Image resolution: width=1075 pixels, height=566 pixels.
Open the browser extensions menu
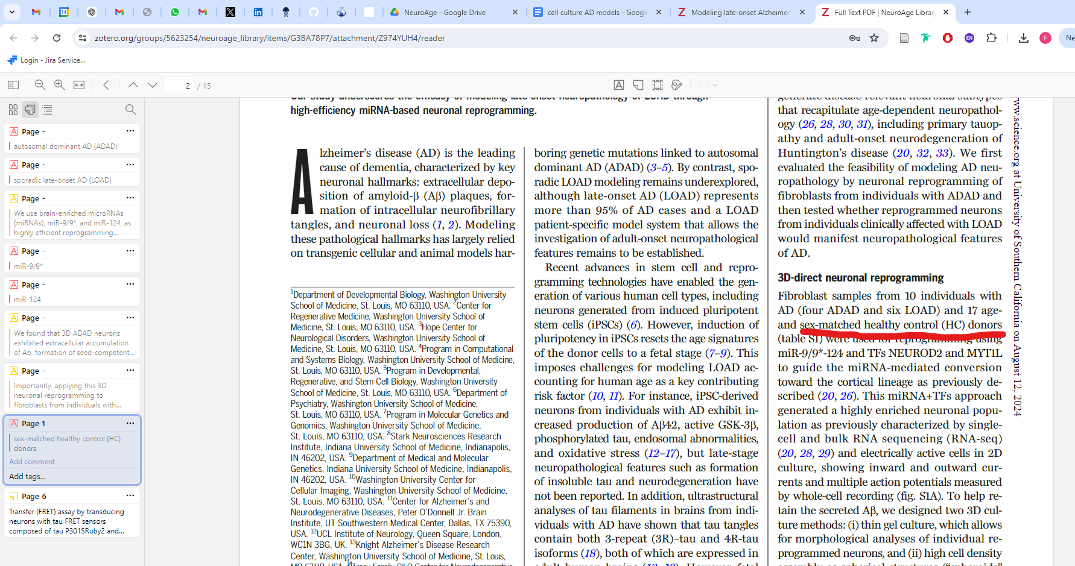(991, 38)
